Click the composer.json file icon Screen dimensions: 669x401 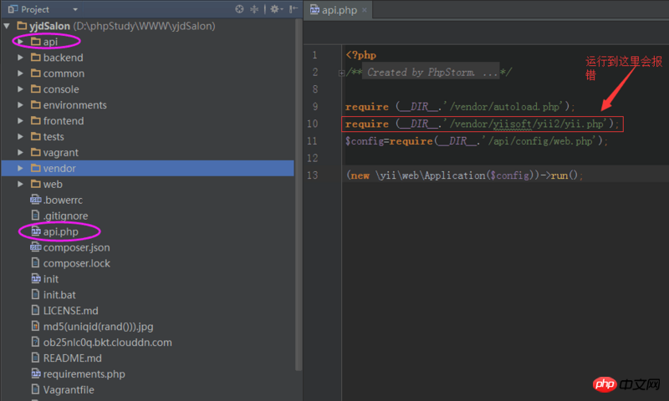(x=36, y=247)
